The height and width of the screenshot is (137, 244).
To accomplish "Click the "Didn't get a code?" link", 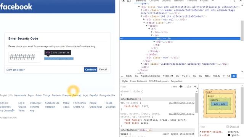I will pos(16,70).
